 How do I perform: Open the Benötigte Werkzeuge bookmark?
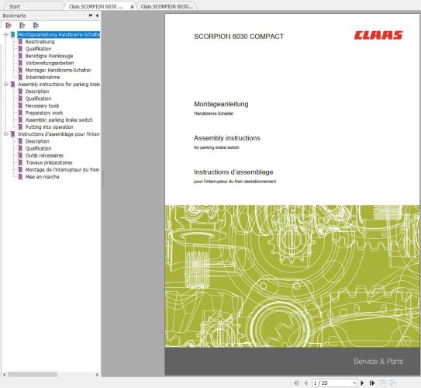[x=49, y=56]
